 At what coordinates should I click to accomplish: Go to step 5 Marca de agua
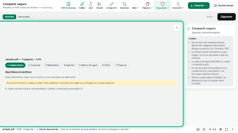88,65
